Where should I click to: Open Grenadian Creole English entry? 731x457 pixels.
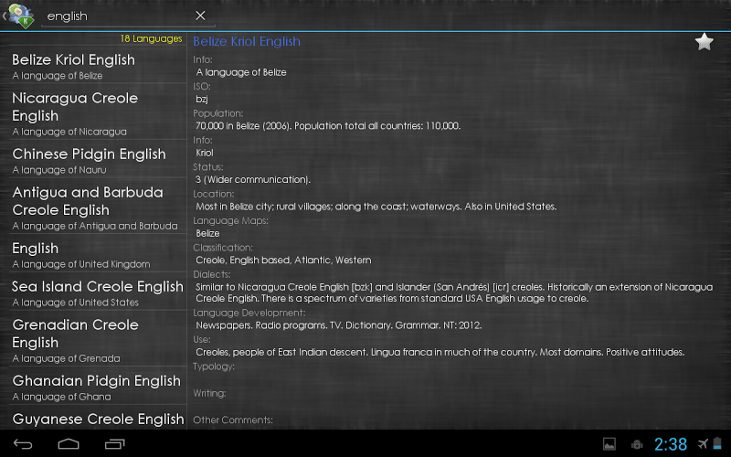[x=97, y=340]
